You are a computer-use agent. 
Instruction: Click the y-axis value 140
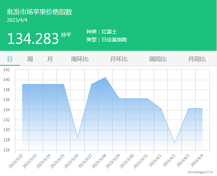point(7,80)
